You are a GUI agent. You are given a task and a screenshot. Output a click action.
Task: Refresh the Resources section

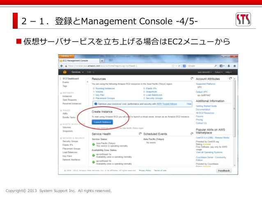pyautogui.click(x=192, y=79)
